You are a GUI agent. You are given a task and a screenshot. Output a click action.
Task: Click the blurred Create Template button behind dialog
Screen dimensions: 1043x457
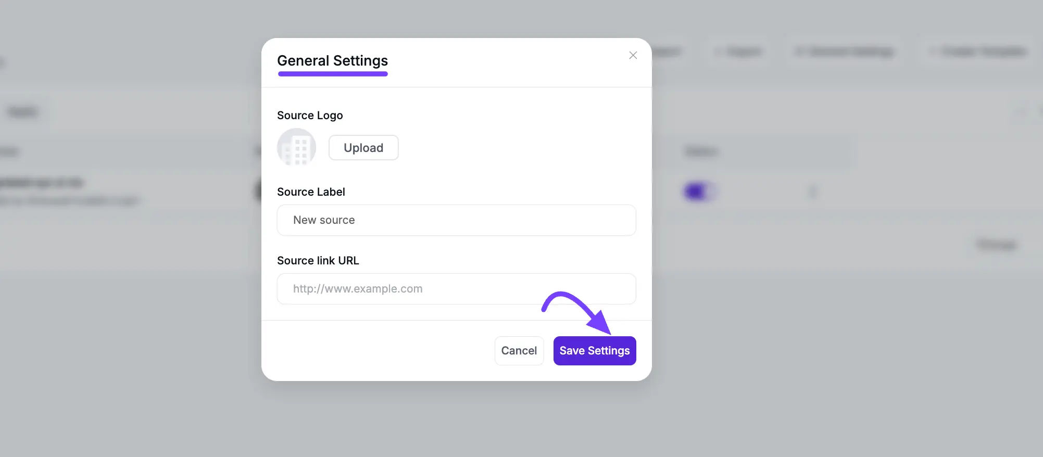point(979,52)
